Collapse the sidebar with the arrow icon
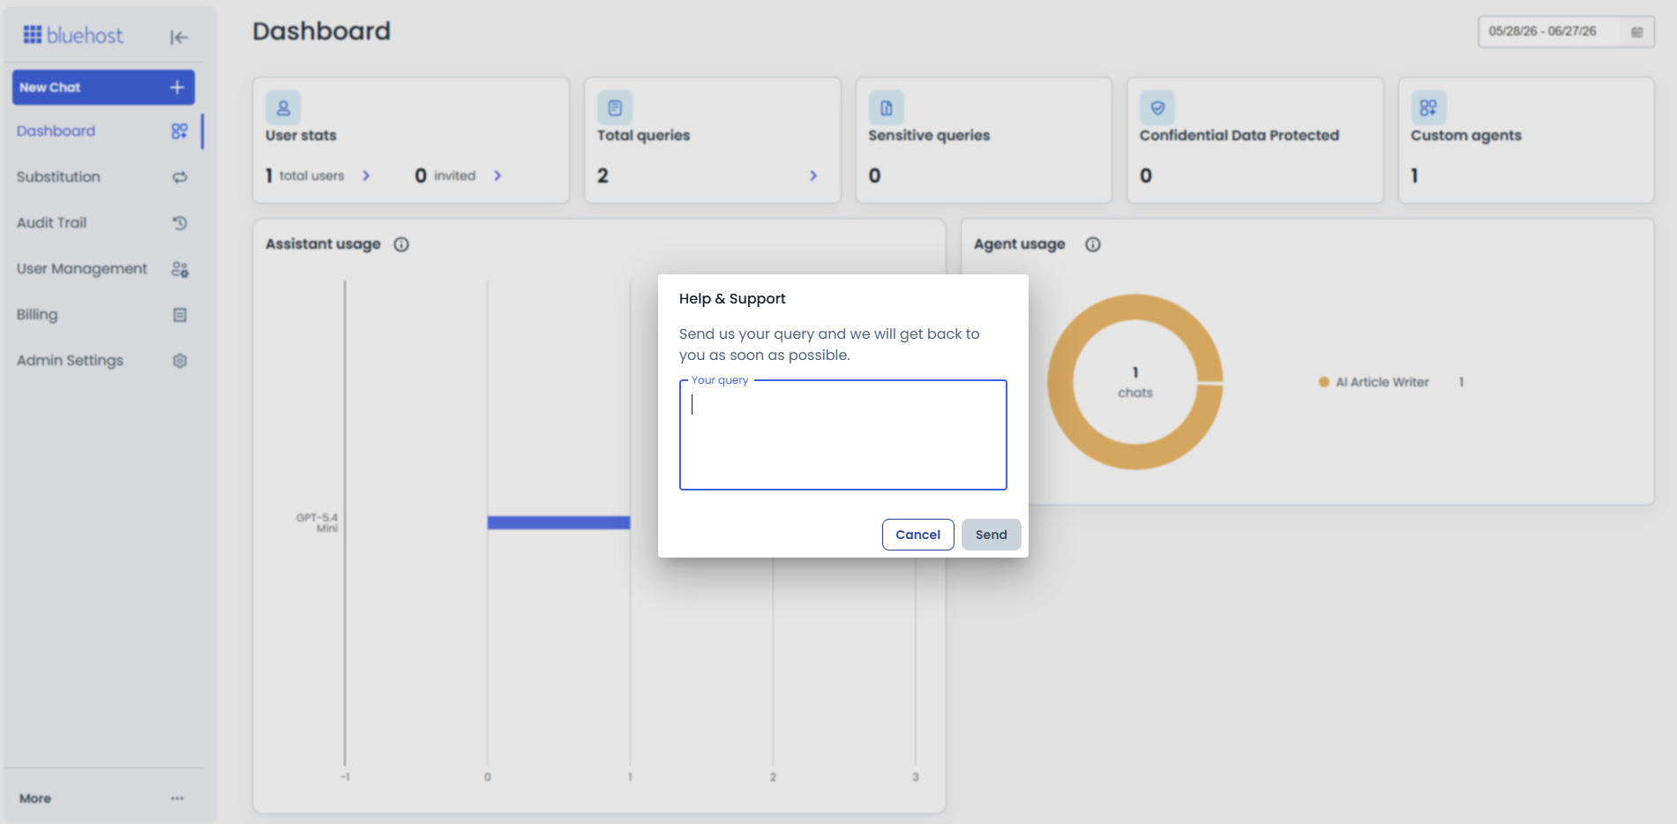 click(x=179, y=37)
